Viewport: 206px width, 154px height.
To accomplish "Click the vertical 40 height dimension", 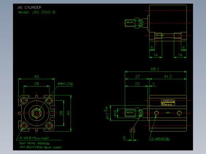I will click(x=68, y=113).
